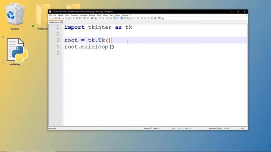Click Save Recorded Macro icon
Viewport: 271px width, 152px height.
[x=155, y=18]
